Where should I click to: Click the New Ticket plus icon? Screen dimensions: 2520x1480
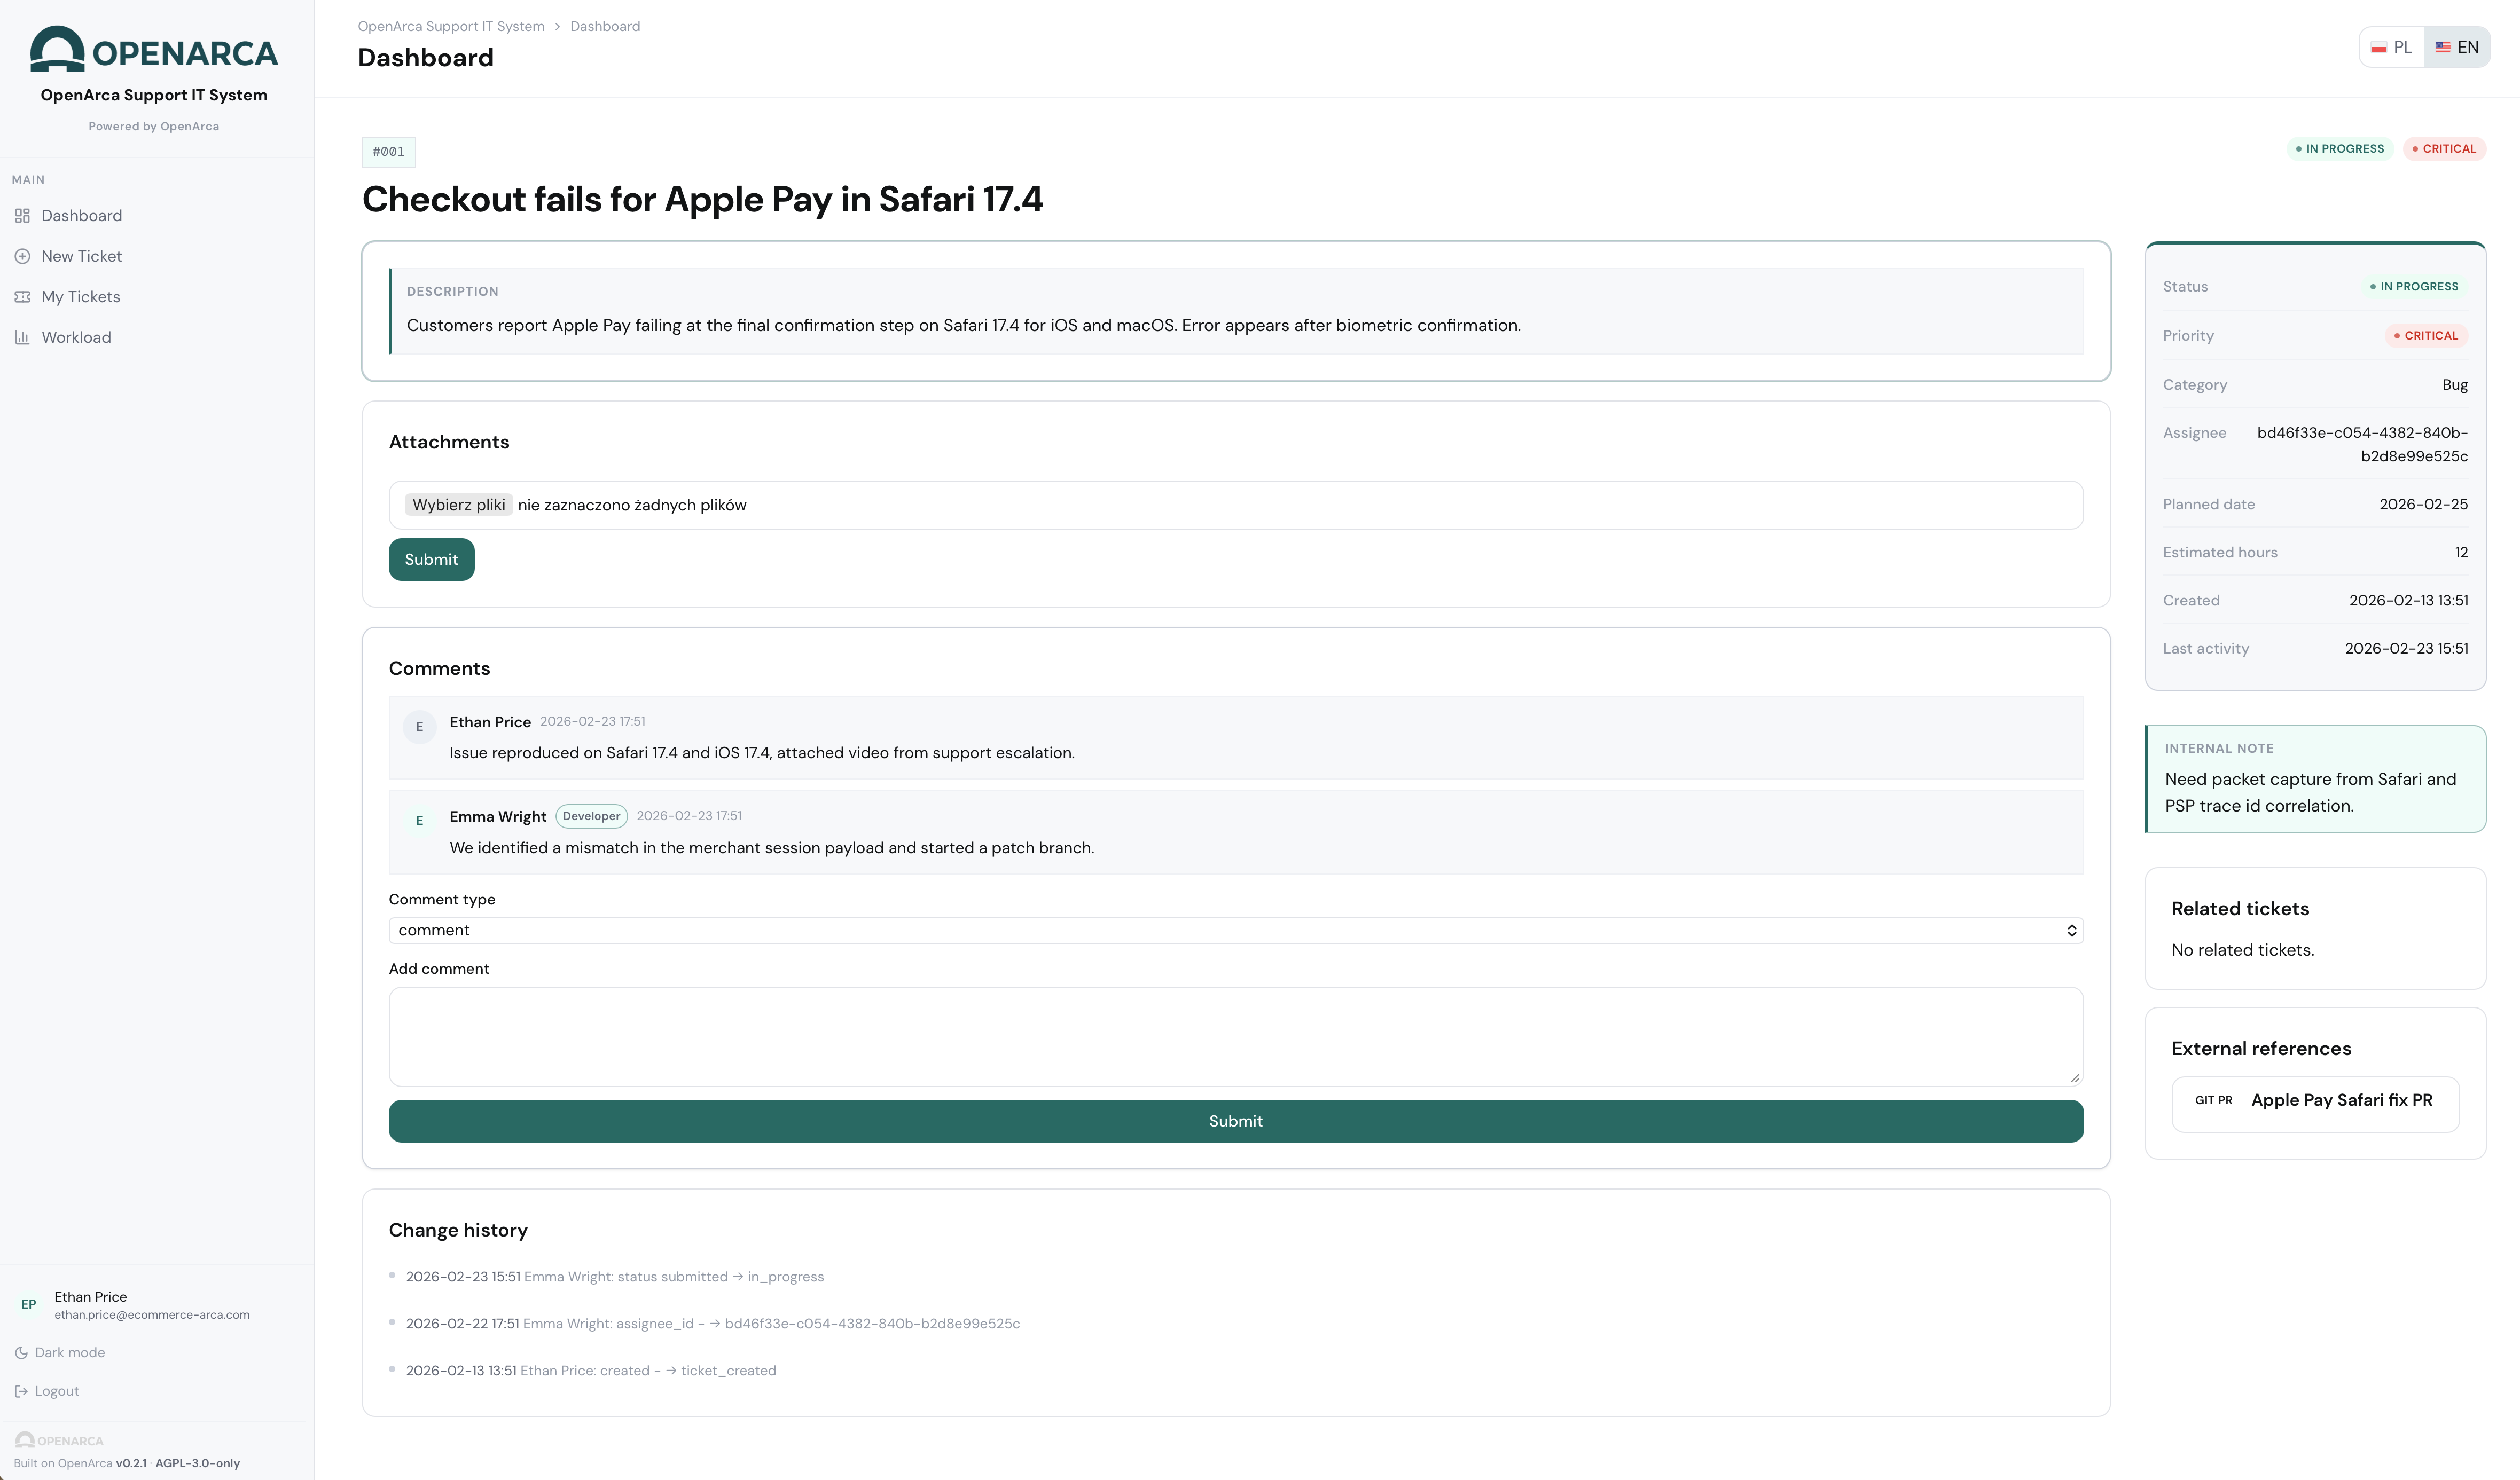[x=22, y=257]
